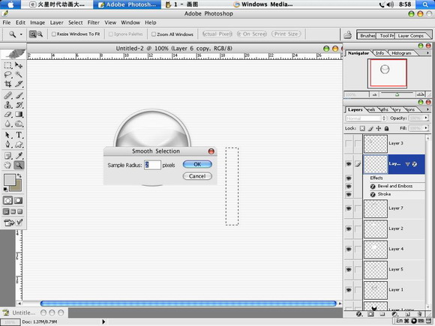Click the foreground color swatch
This screenshot has width=435, height=326.
[10, 180]
